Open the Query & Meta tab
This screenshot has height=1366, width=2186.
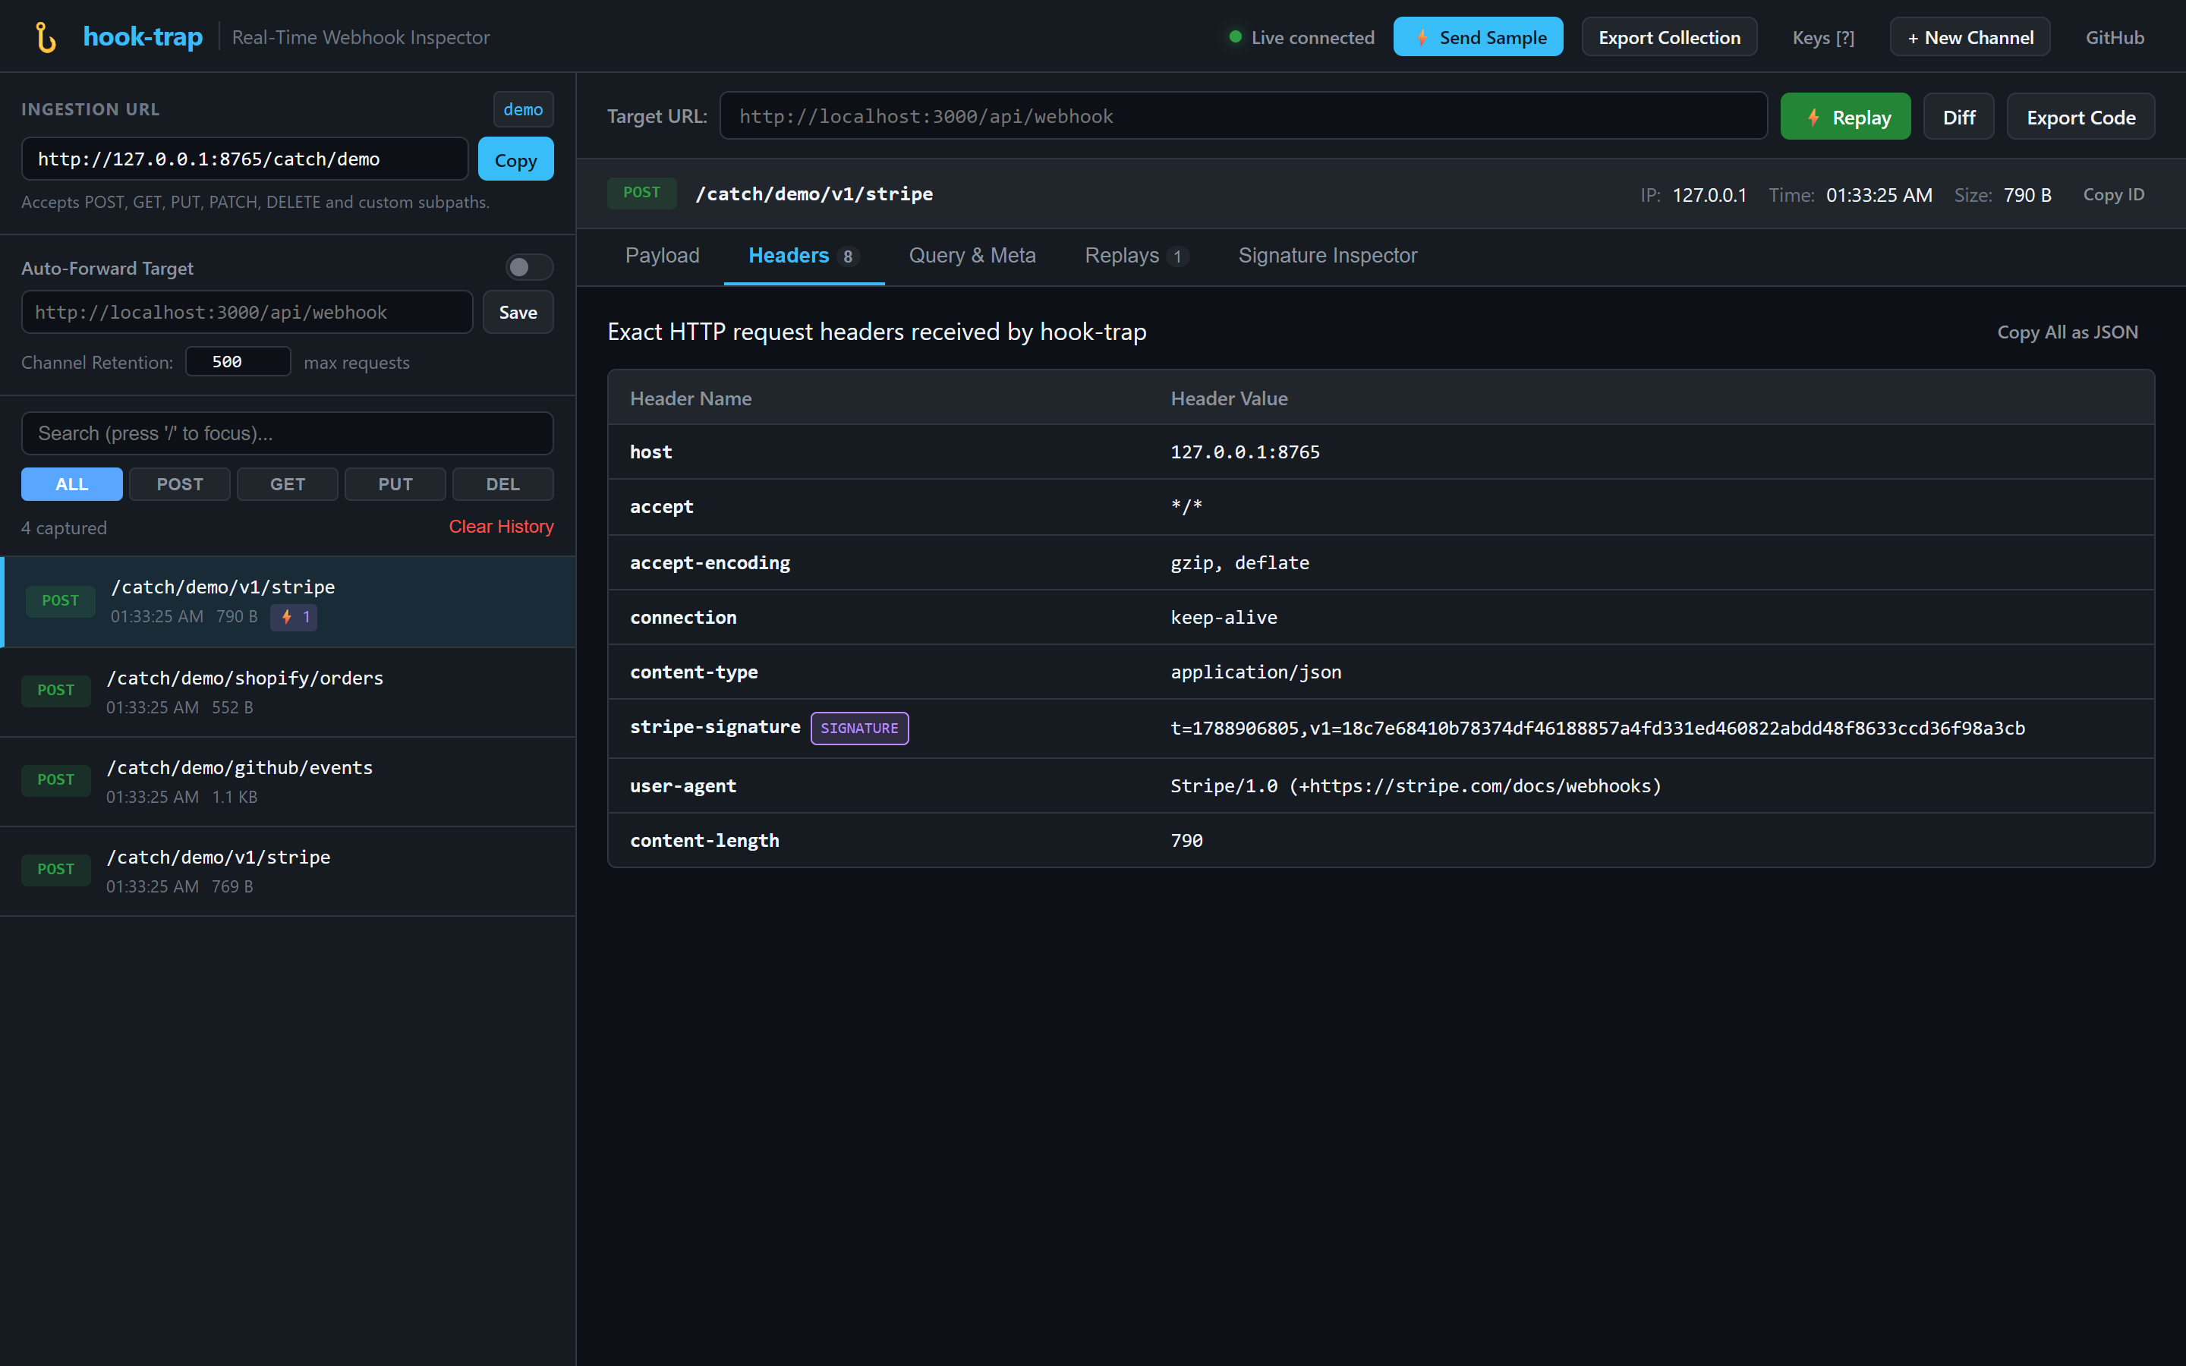coord(972,256)
